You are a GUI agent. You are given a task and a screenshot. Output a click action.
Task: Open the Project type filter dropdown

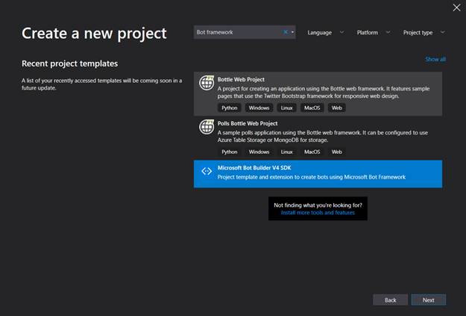[424, 32]
